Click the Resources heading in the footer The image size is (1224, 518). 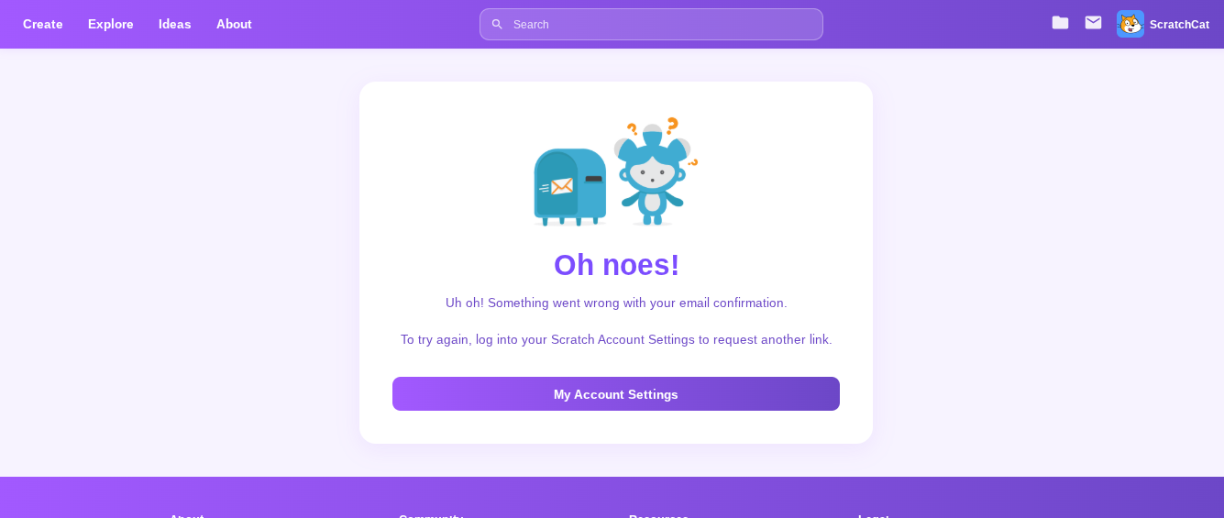(x=658, y=514)
